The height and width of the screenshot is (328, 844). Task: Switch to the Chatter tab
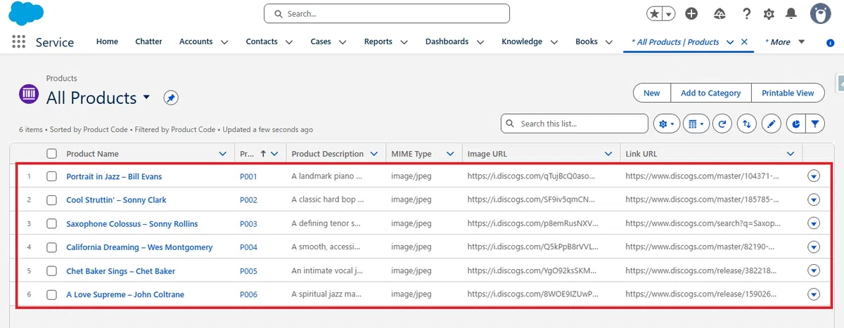pos(148,41)
